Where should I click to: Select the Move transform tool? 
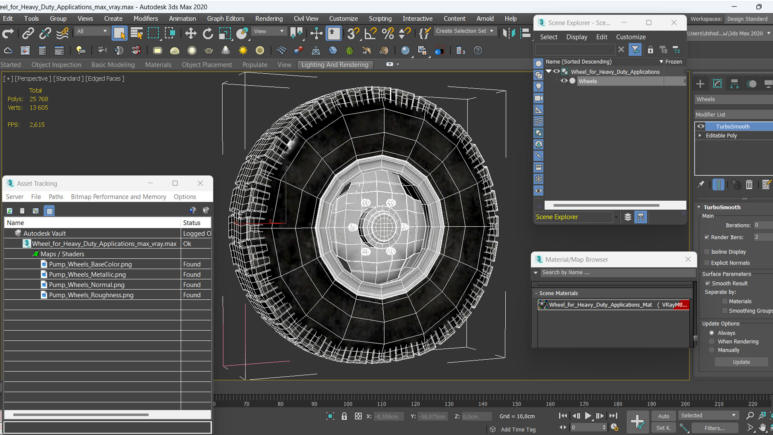coord(190,33)
